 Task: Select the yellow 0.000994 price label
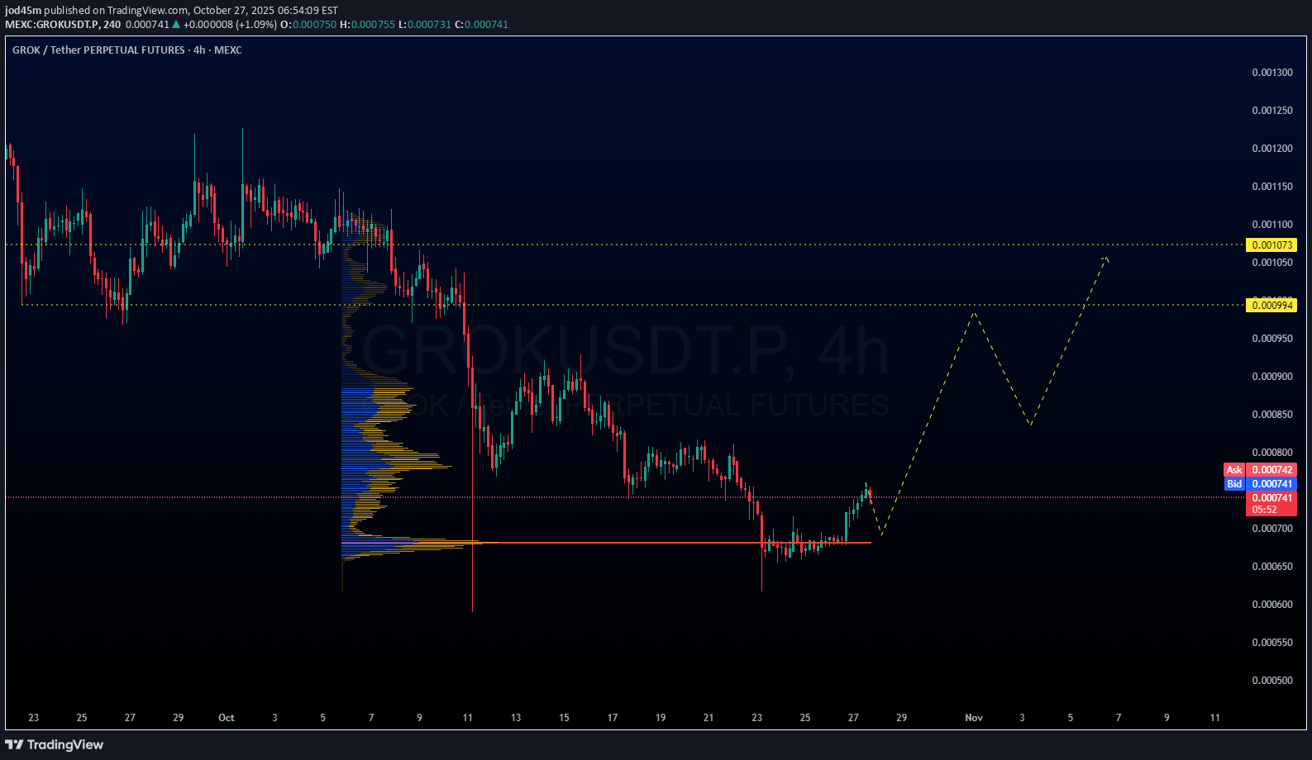coord(1271,306)
